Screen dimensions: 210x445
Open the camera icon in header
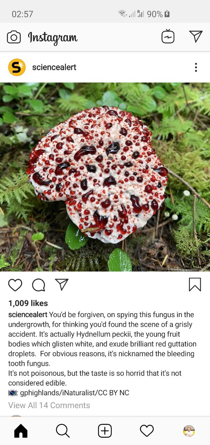pos(14,37)
